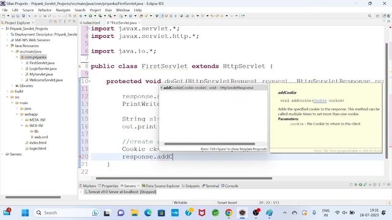The height and width of the screenshot is (220, 392).
Task: Choose addCookie(Cookie cookie) completion proposal
Action: click(x=213, y=88)
